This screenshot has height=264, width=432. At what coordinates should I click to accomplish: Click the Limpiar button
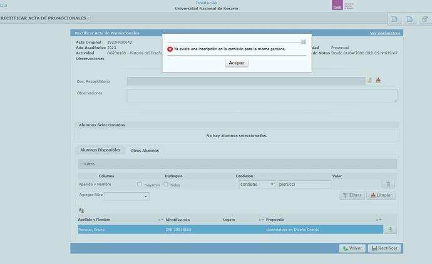(x=381, y=195)
